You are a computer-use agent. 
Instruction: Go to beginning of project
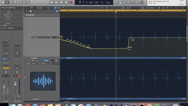(x=61, y=2)
